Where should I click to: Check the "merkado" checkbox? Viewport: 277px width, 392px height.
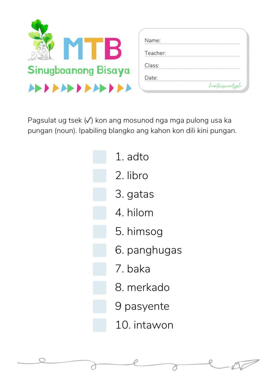(99, 288)
